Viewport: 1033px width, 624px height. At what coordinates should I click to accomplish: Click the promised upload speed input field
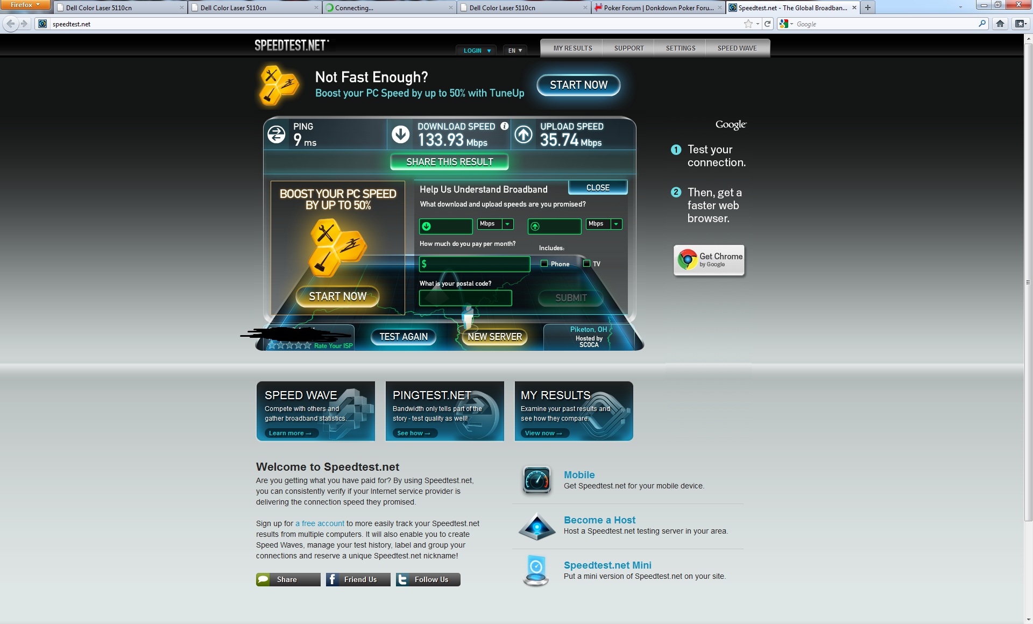[555, 226]
